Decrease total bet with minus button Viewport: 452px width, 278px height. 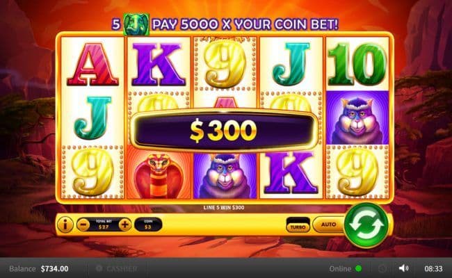83,224
